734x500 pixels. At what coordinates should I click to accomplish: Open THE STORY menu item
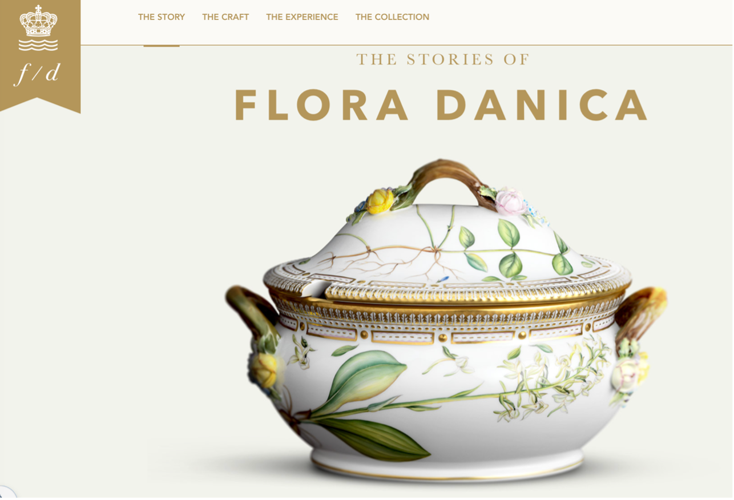[x=162, y=17]
